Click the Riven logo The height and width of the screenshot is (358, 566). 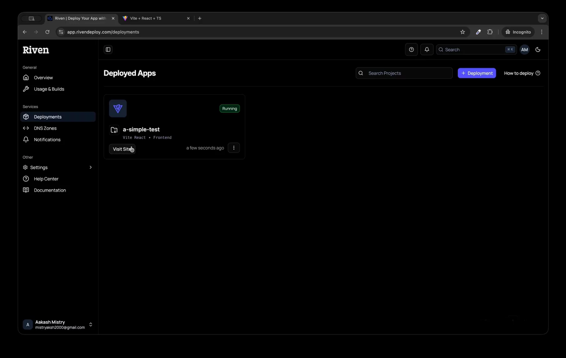[x=36, y=50]
